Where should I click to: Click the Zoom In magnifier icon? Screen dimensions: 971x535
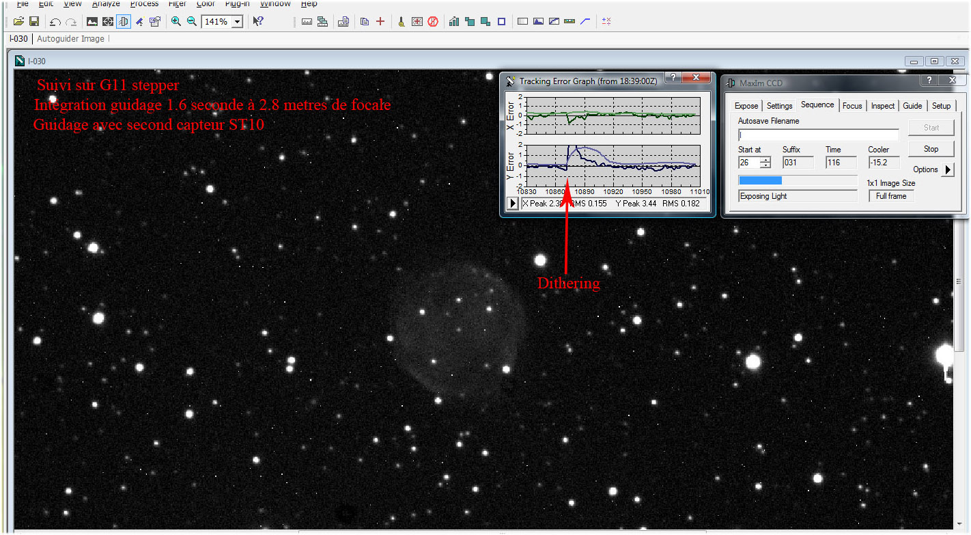(x=176, y=22)
